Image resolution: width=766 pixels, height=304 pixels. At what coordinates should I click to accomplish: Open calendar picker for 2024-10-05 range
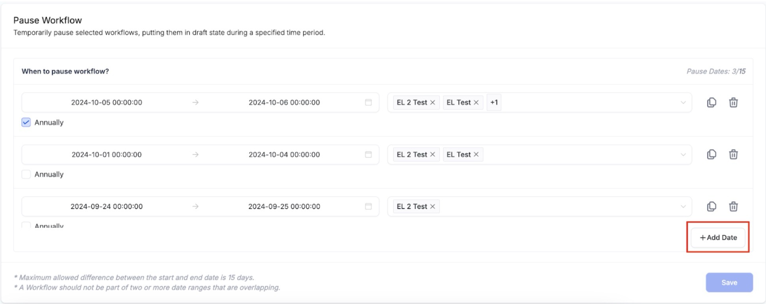368,103
